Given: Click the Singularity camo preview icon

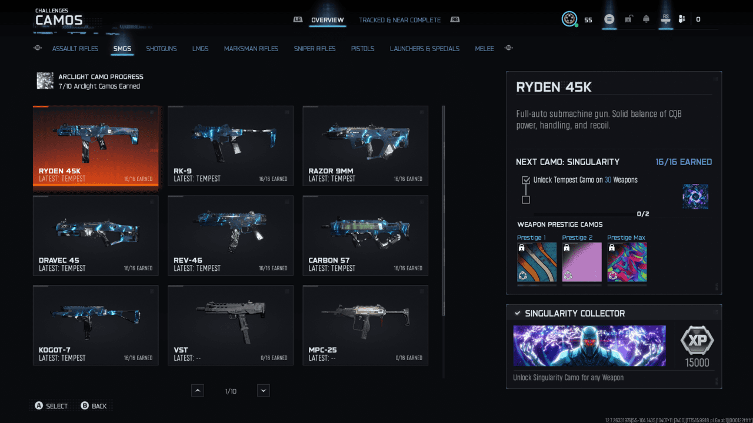Looking at the screenshot, I should click(x=695, y=197).
